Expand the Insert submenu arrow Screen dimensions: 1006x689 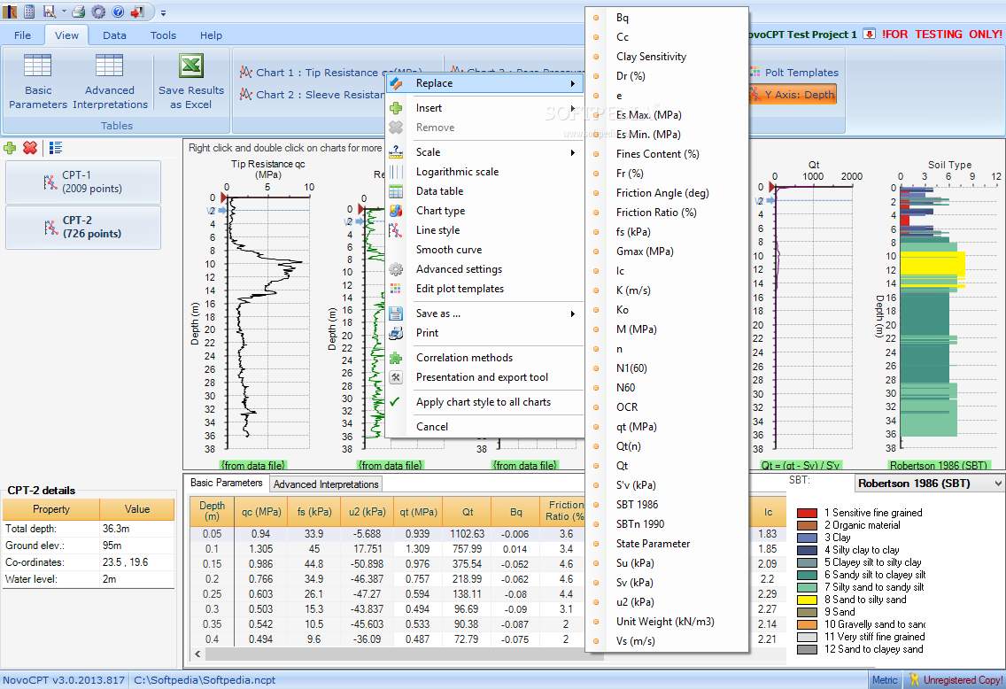coord(572,108)
